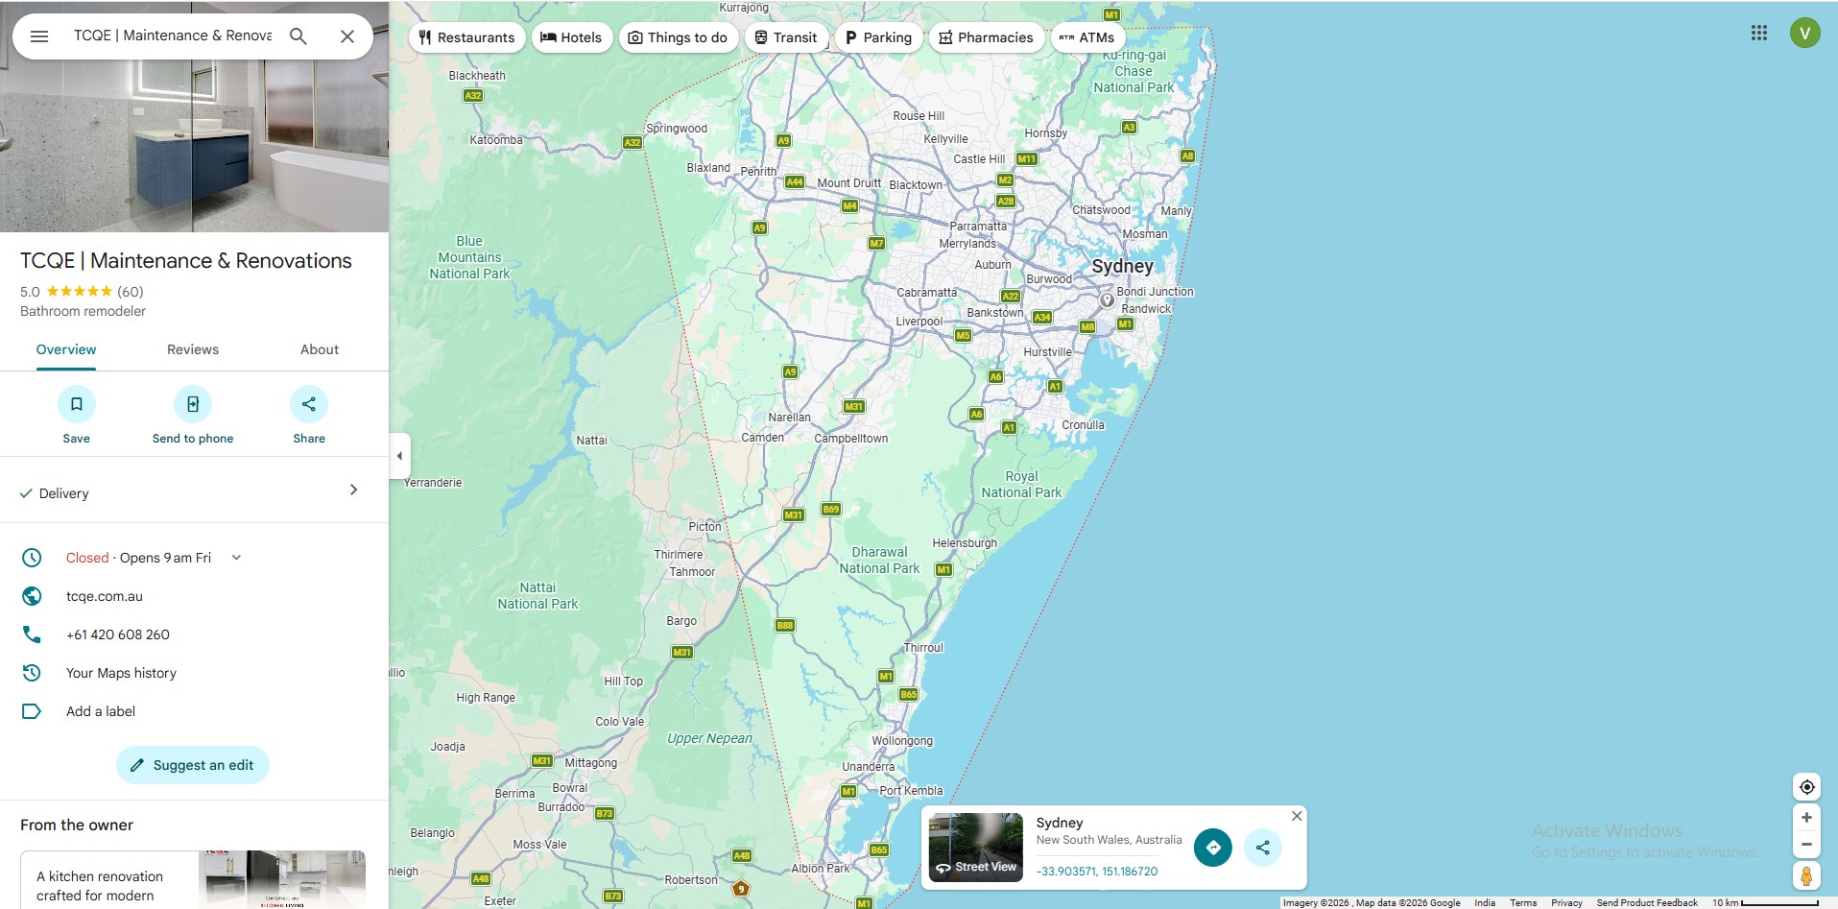Filter map by ATMs
The height and width of the screenshot is (909, 1838).
(1087, 37)
